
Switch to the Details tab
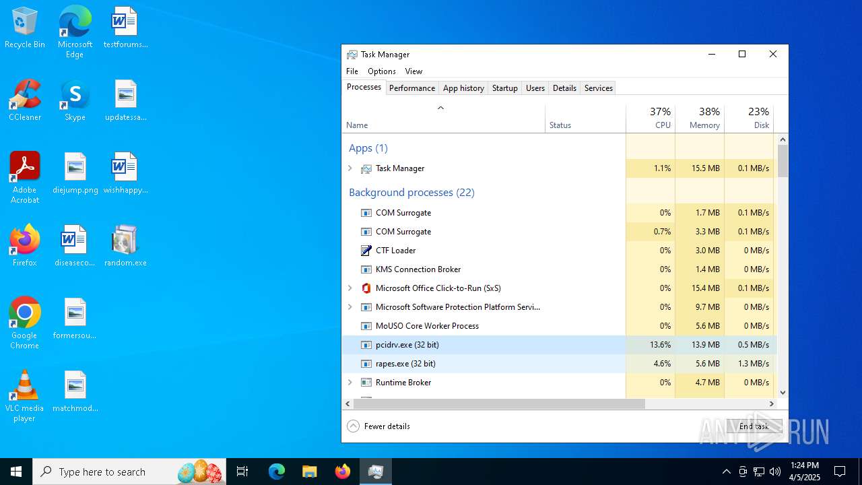tap(564, 88)
